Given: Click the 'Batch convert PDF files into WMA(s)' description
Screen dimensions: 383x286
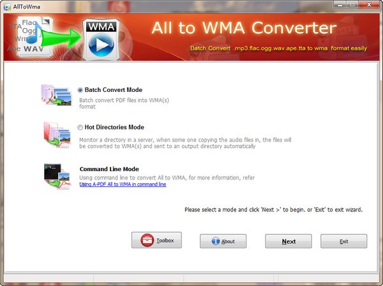Looking at the screenshot, I should coord(124,103).
